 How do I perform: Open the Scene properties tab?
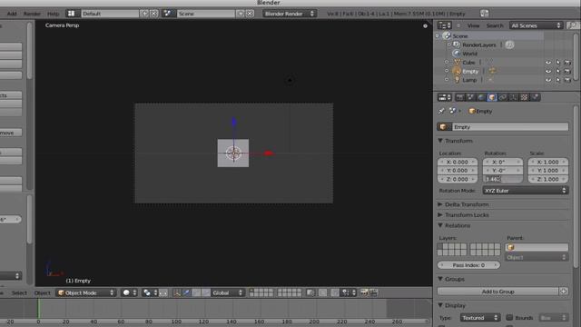click(x=470, y=97)
